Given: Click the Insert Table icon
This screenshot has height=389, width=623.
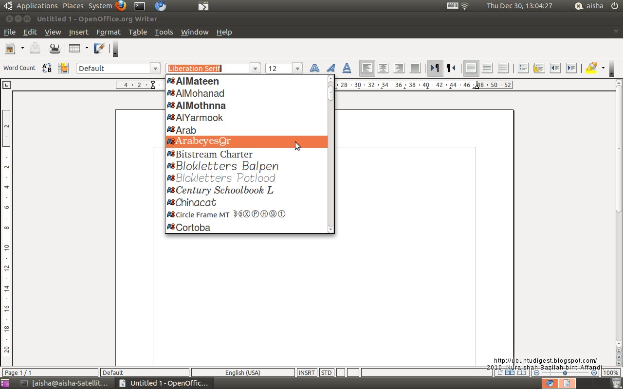Looking at the screenshot, I should pos(74,48).
